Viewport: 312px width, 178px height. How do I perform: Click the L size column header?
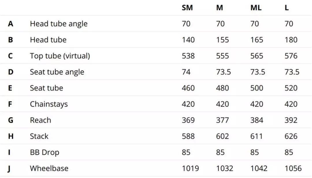[x=287, y=8]
